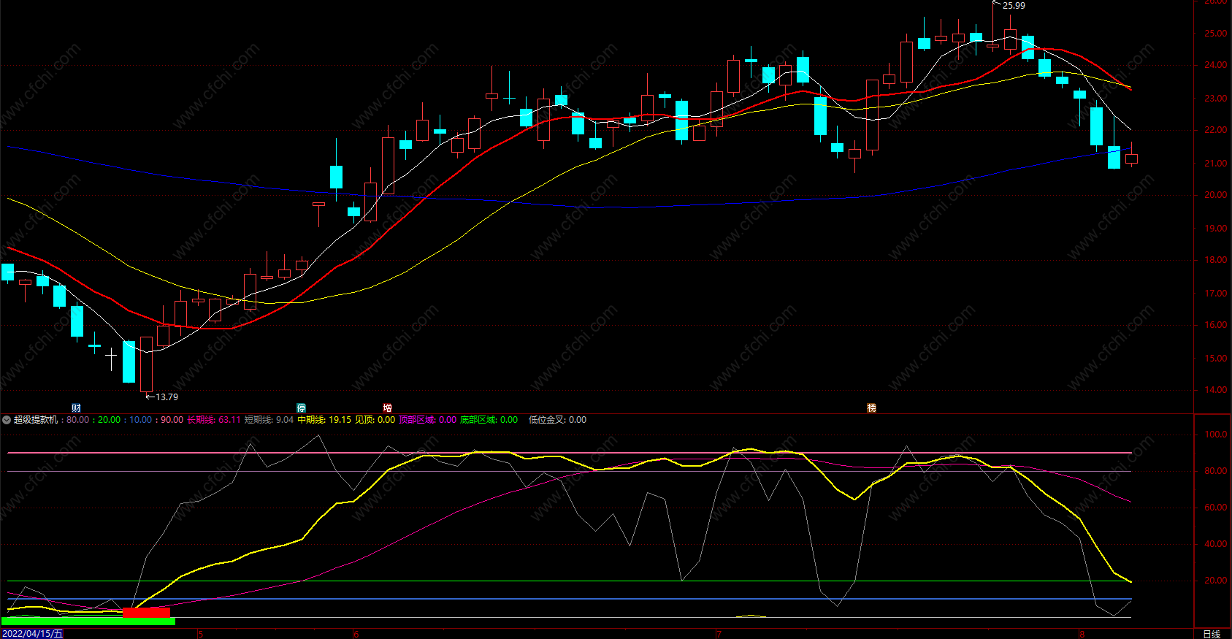The height and width of the screenshot is (639, 1232).
Task: Click the red 增 event marker icon
Action: [387, 408]
